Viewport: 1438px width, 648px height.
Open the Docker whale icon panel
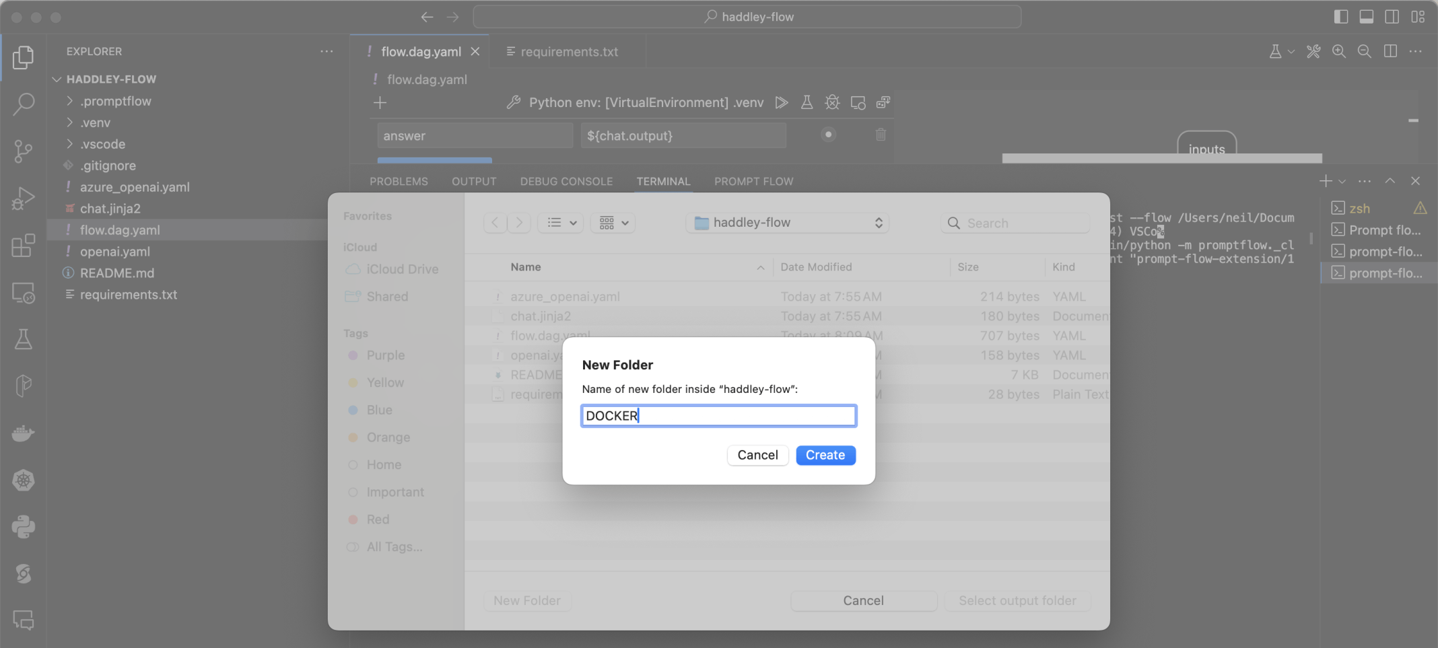coord(24,433)
